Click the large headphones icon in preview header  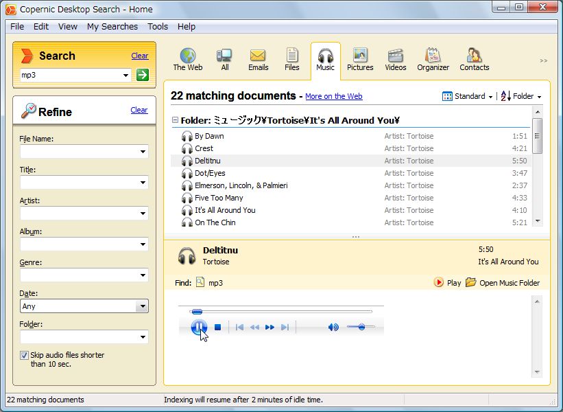point(187,256)
